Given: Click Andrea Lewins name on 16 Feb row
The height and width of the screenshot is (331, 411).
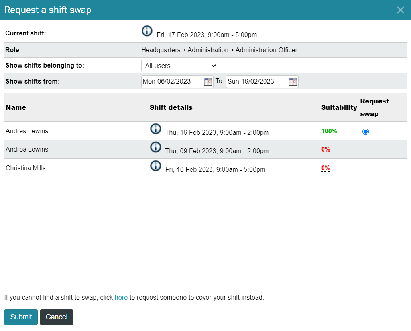Looking at the screenshot, I should (27, 131).
